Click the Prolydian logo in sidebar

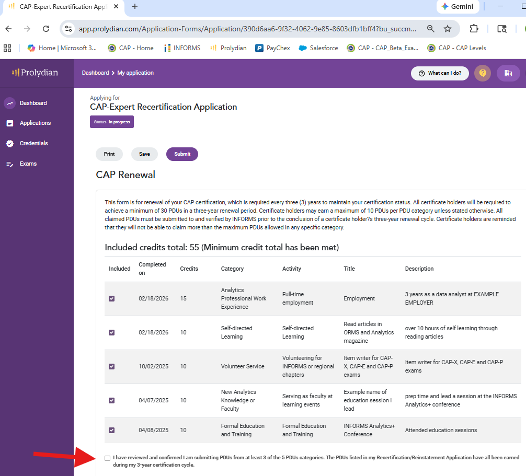click(35, 73)
